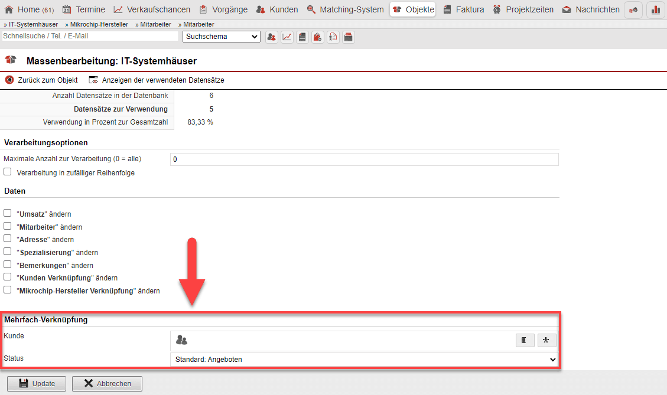Screen dimensions: 667x395
Task: Click the red box icon beside Massenbearbeitung title
Action: (11, 60)
